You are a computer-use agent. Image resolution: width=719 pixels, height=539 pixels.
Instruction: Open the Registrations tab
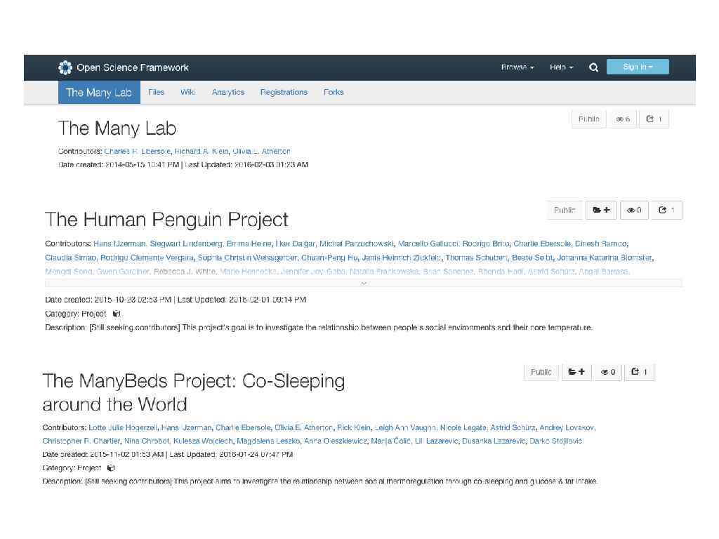(284, 92)
